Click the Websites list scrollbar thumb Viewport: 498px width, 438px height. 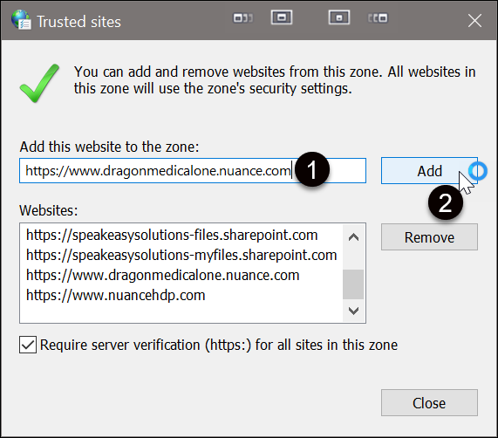pyautogui.click(x=353, y=284)
